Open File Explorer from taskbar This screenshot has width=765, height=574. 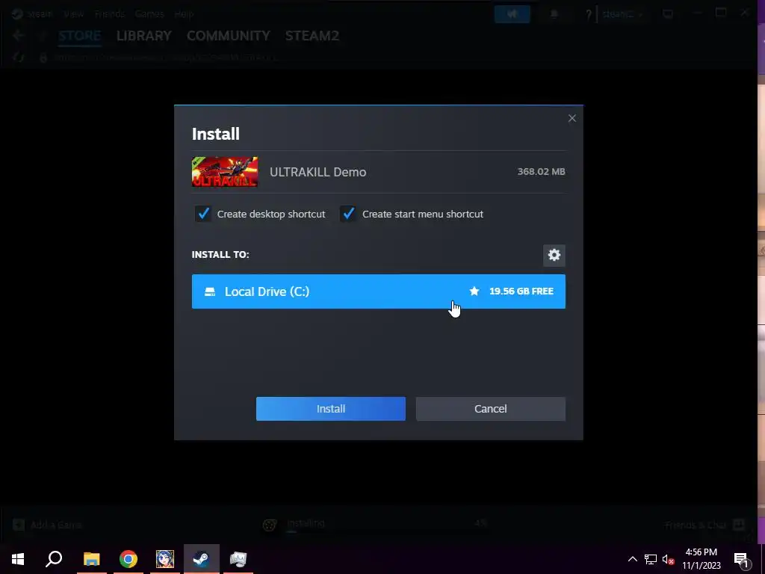click(x=91, y=559)
